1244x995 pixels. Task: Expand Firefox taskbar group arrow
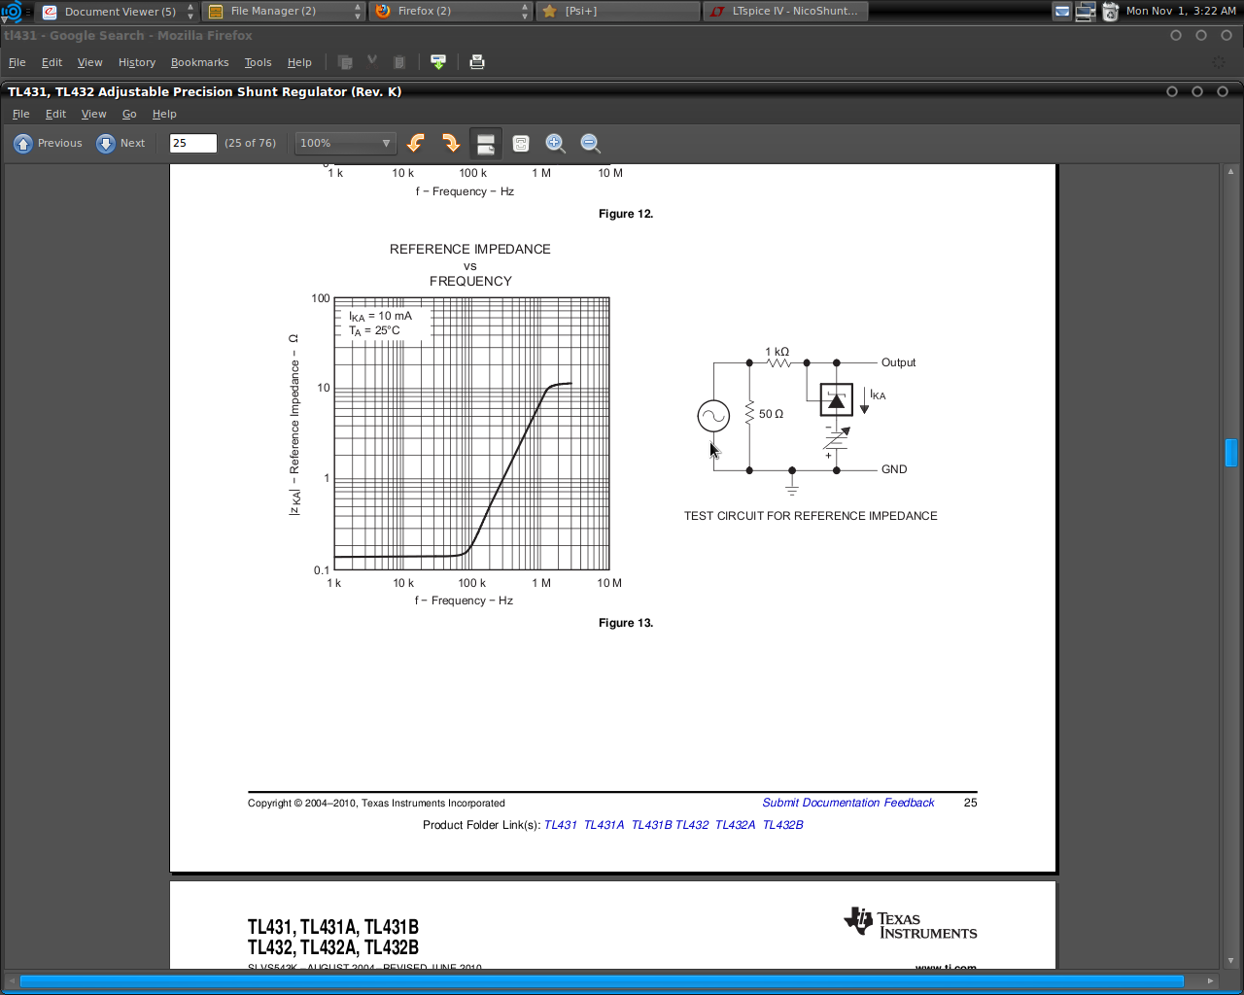[x=526, y=11]
